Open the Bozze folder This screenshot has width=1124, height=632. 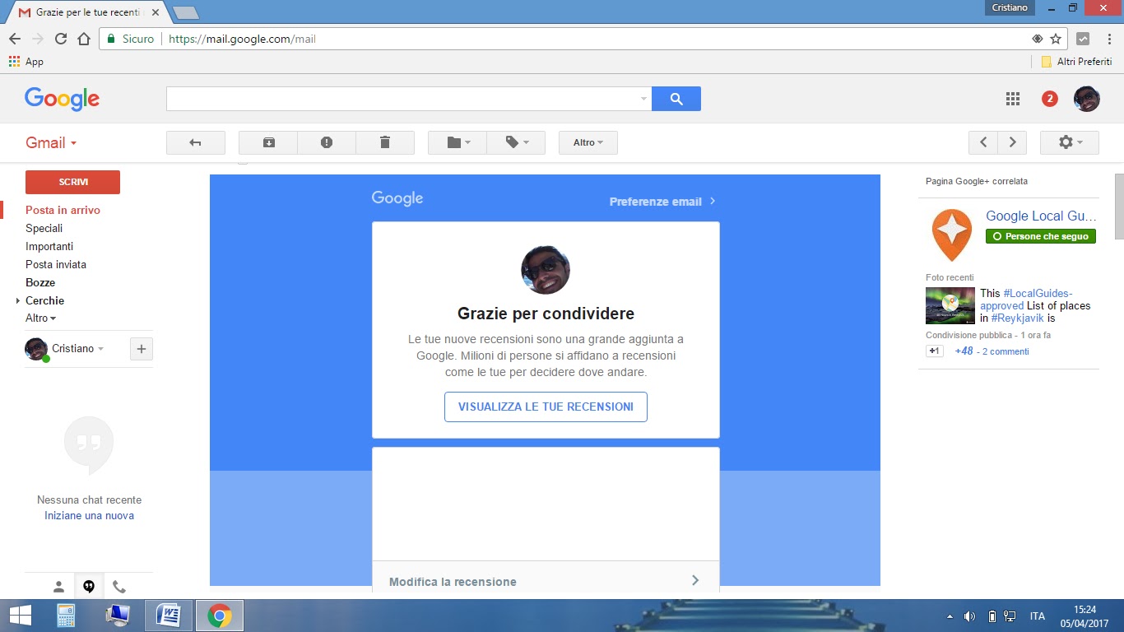coord(40,282)
